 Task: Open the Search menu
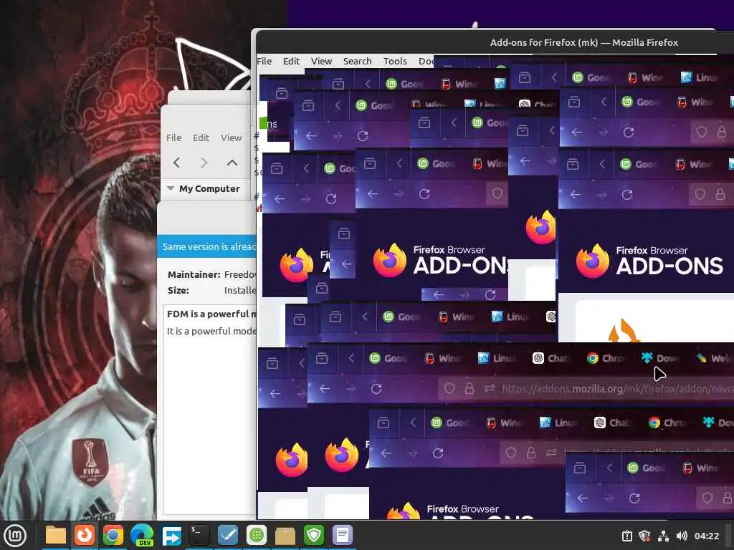(x=357, y=62)
